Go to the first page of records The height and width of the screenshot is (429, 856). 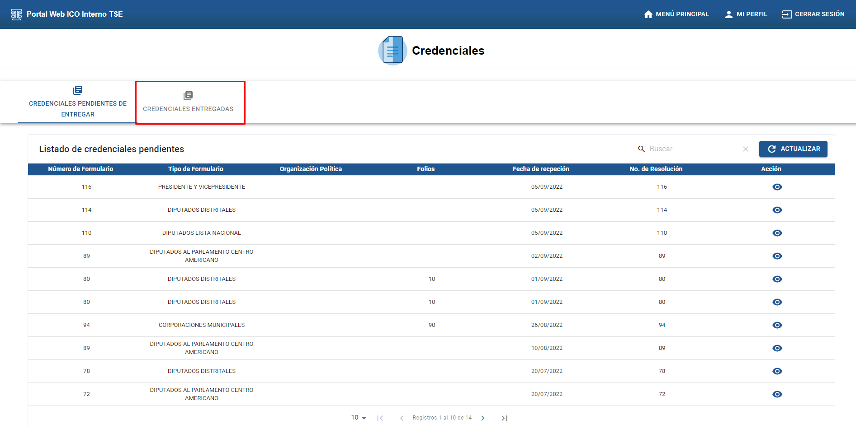click(x=380, y=418)
